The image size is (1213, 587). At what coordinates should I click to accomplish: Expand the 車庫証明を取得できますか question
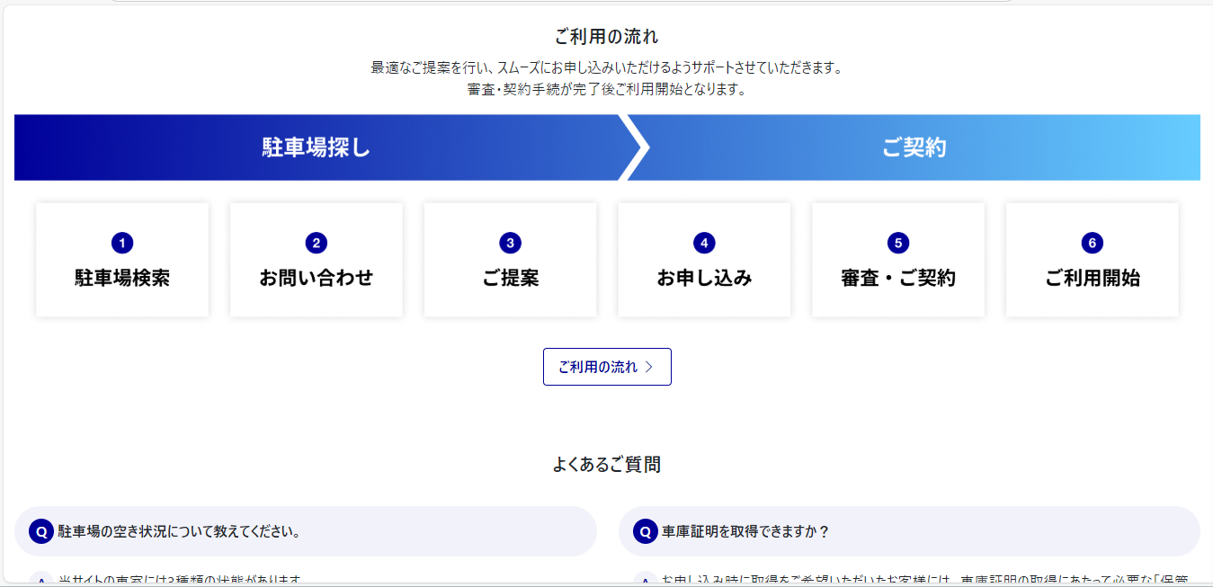coord(746,531)
